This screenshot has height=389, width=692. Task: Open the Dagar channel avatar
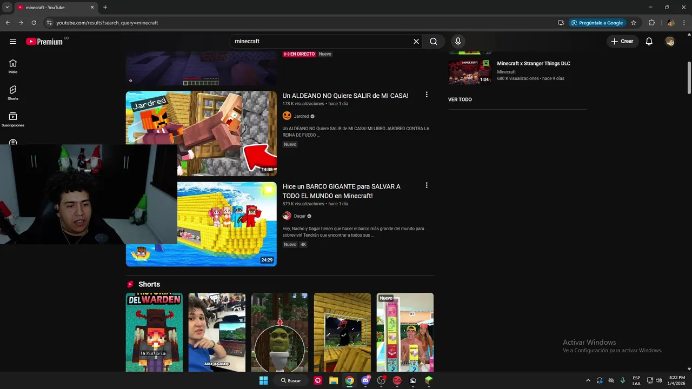[x=287, y=216]
